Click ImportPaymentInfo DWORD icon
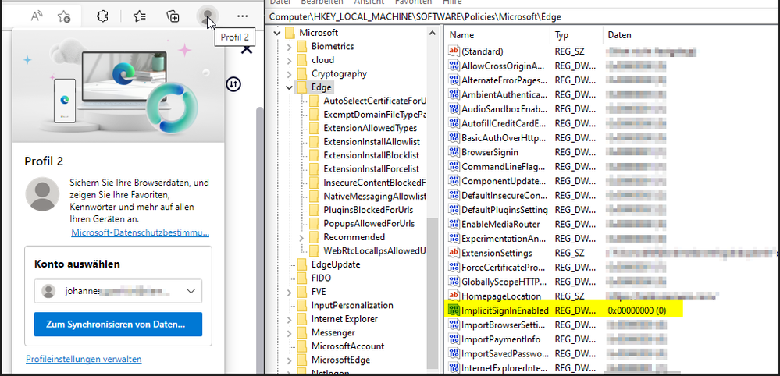Viewport: 780px width, 376px height. click(x=454, y=339)
